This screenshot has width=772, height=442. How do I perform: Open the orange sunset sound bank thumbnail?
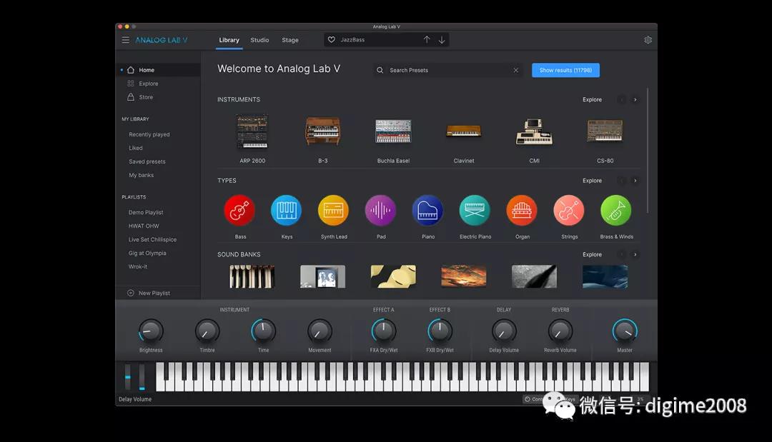point(464,276)
